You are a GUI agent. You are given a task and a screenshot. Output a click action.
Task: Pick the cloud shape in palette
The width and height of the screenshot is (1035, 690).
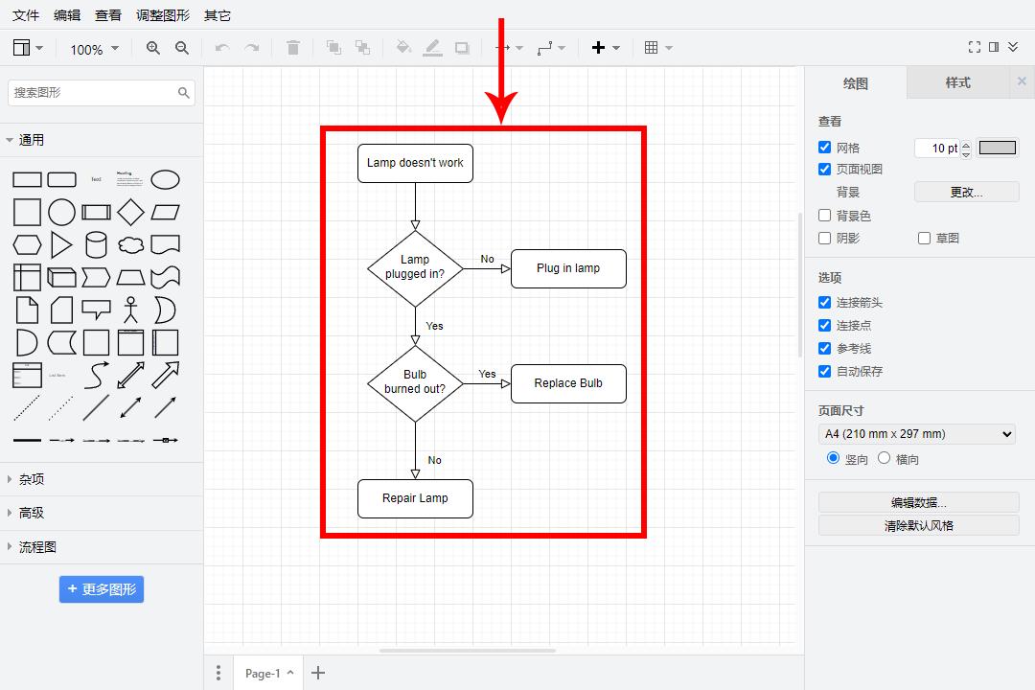click(130, 244)
